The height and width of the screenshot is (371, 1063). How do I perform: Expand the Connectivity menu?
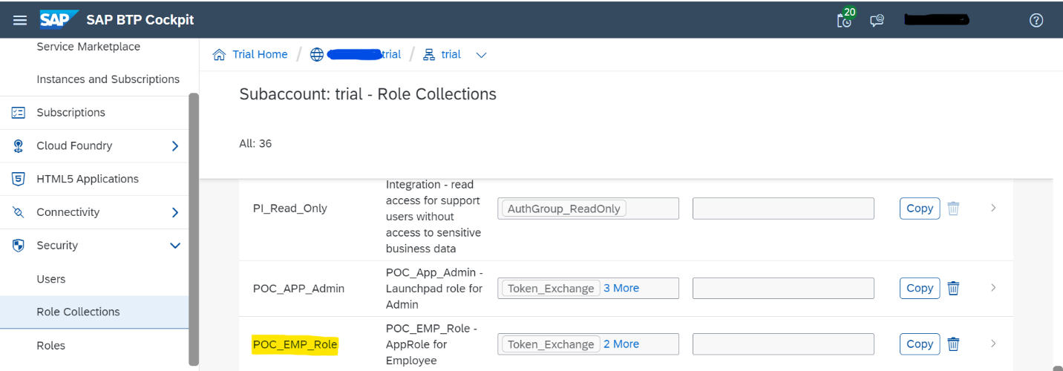(175, 212)
